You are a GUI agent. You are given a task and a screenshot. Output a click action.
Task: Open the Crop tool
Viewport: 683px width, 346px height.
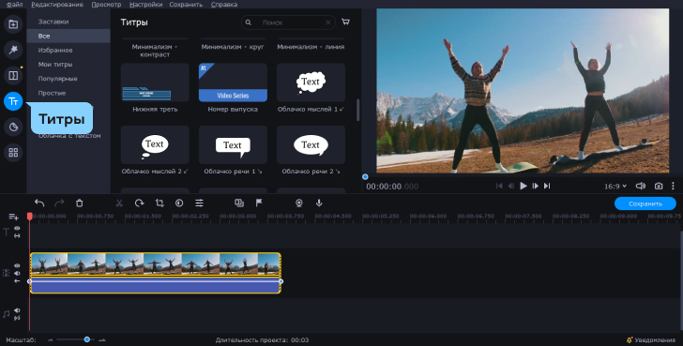pos(159,203)
